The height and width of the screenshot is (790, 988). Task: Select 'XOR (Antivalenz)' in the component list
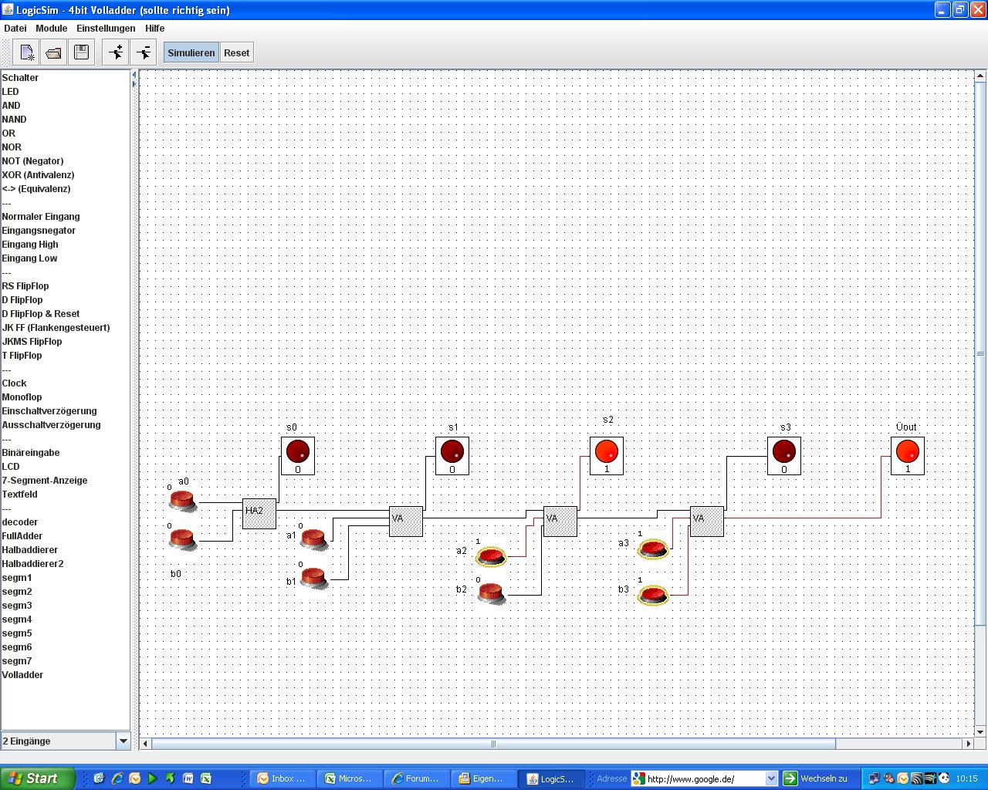(38, 174)
